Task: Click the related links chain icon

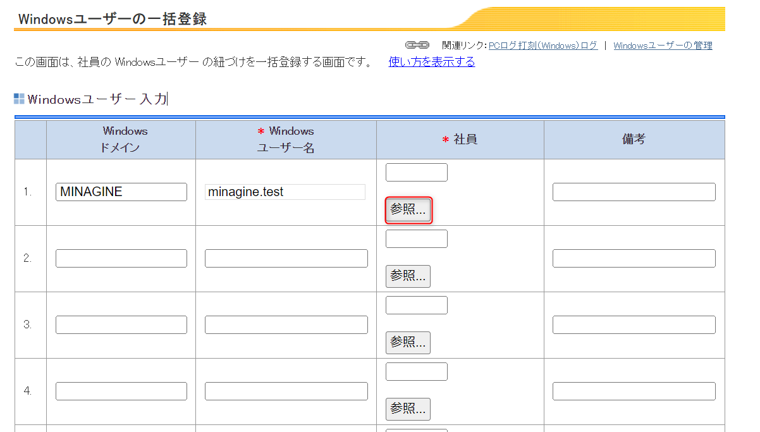Action: [x=417, y=45]
